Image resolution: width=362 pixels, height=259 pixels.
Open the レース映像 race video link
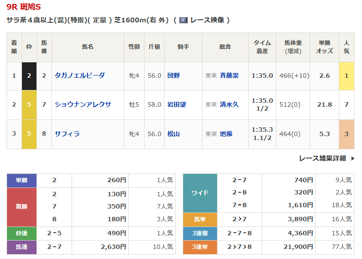[x=207, y=20]
